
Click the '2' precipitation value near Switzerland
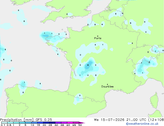(149, 62)
